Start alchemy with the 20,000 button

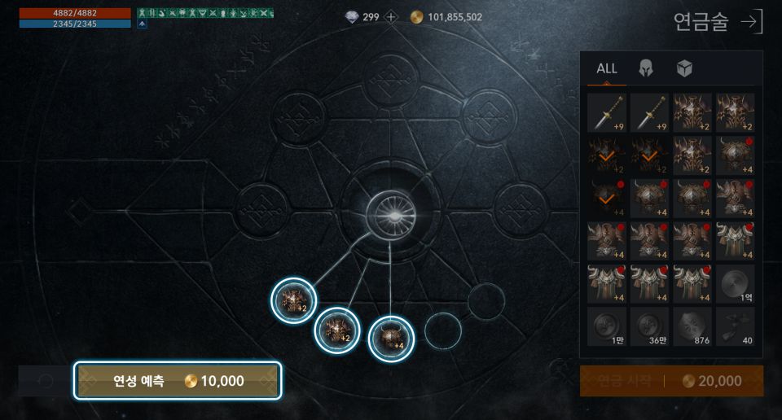671,381
